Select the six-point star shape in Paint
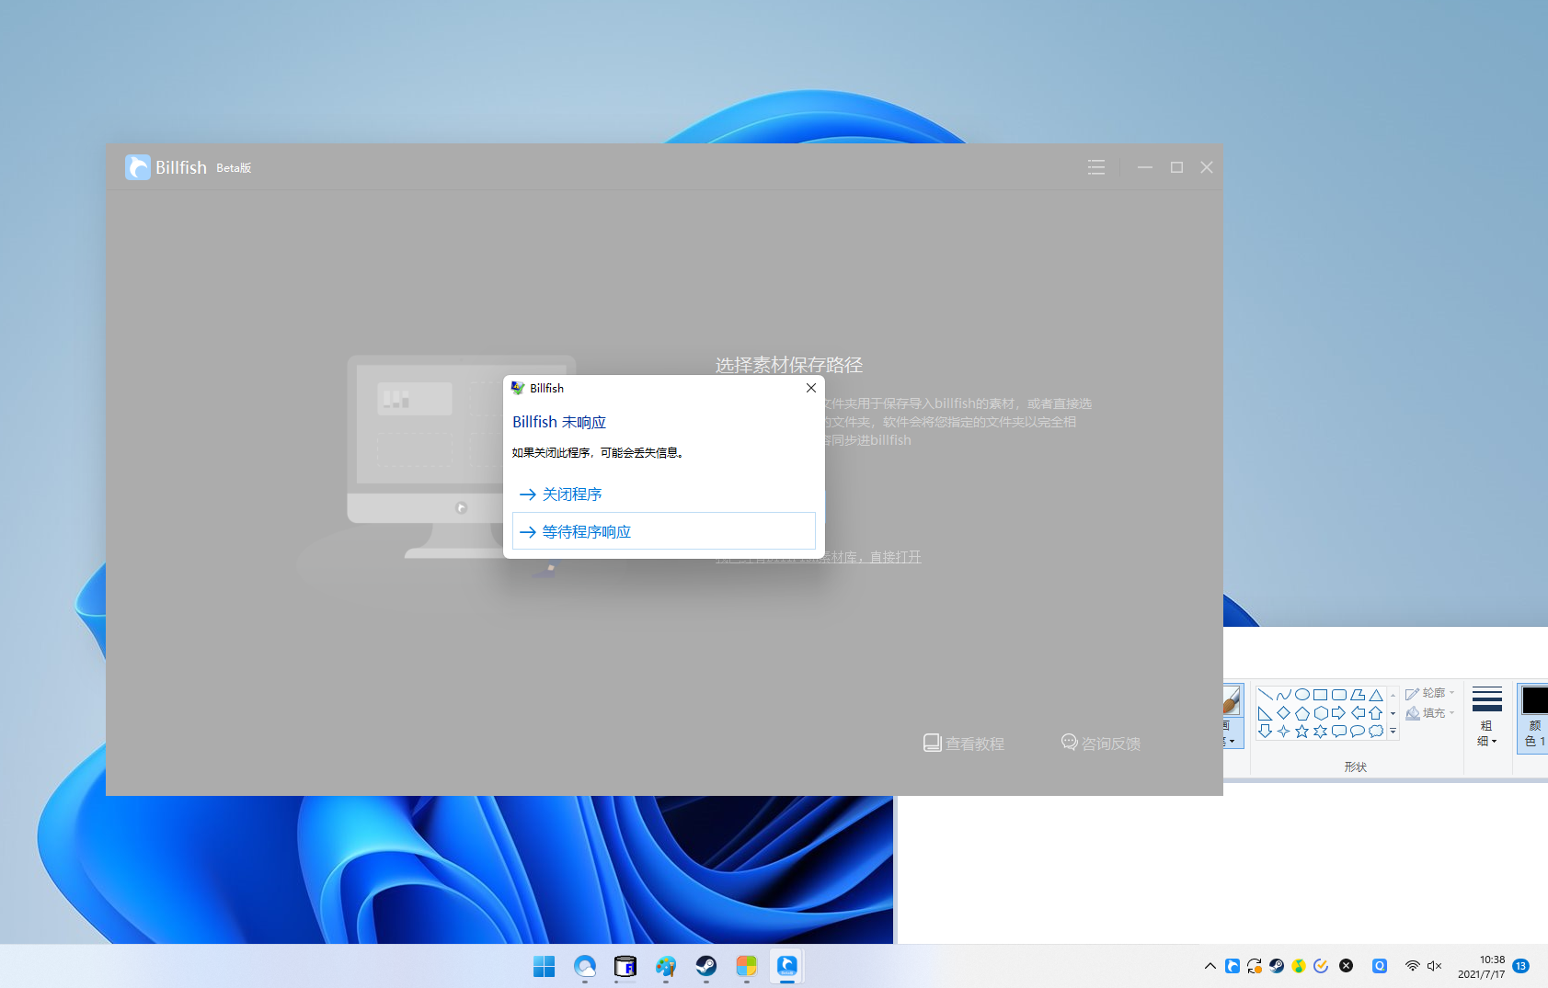The width and height of the screenshot is (1548, 988). 1321,732
